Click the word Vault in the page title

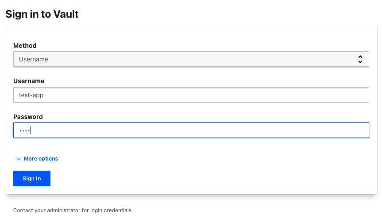point(66,14)
